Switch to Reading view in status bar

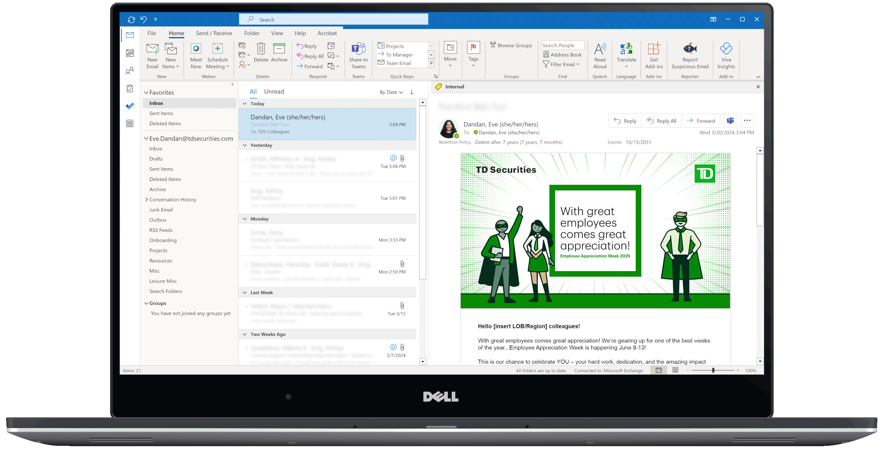click(x=675, y=370)
